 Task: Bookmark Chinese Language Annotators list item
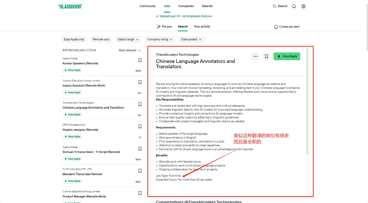tap(140, 104)
